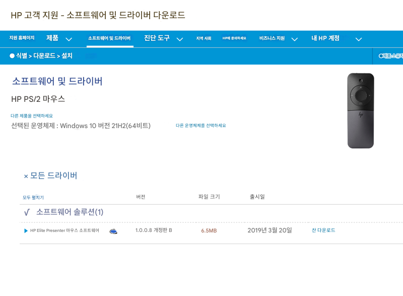Open the 제품 dropdown chevron
This screenshot has width=403, height=296.
[x=69, y=39]
